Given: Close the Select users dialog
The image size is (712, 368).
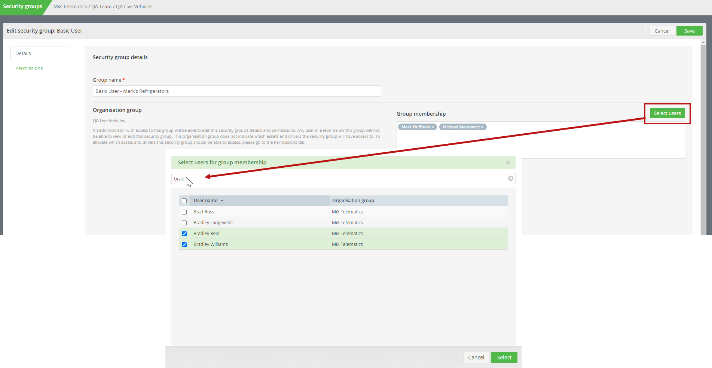Looking at the screenshot, I should pyautogui.click(x=508, y=162).
